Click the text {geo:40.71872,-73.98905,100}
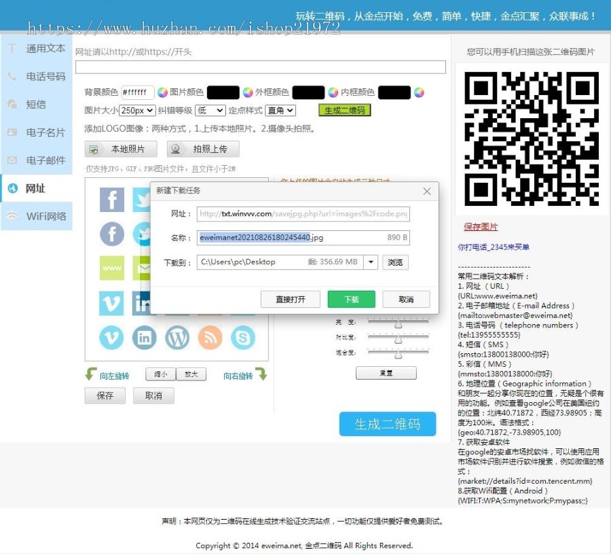The height and width of the screenshot is (555, 611). (509, 432)
